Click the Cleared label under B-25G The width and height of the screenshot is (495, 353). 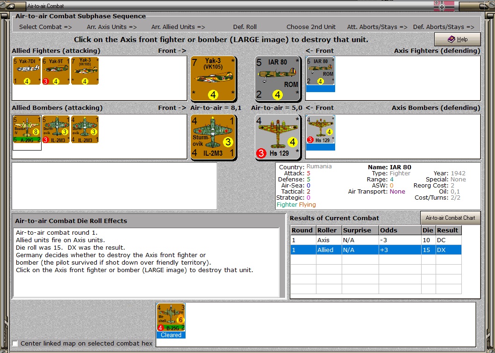click(x=171, y=335)
